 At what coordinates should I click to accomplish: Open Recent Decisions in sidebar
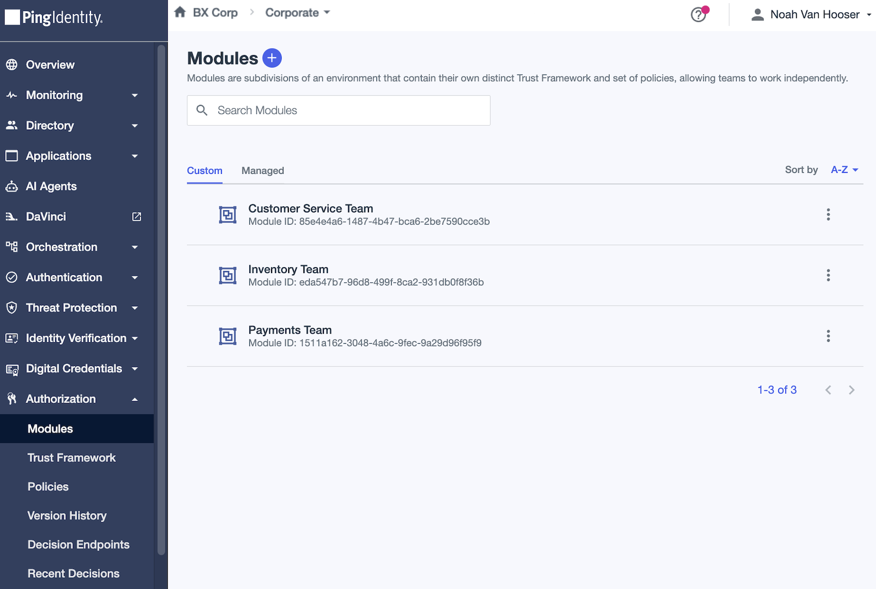[77, 573]
